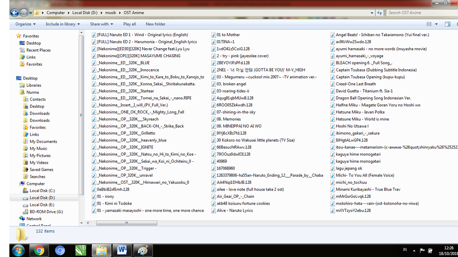This screenshot has width=458, height=257.
Task: Click the navigation pane vertical scrollbar
Action: pyautogui.click(x=82, y=115)
